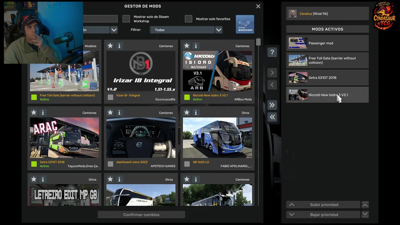The width and height of the screenshot is (400, 225).
Task: Move mod to bottom priority icon
Action: pyautogui.click(x=365, y=215)
